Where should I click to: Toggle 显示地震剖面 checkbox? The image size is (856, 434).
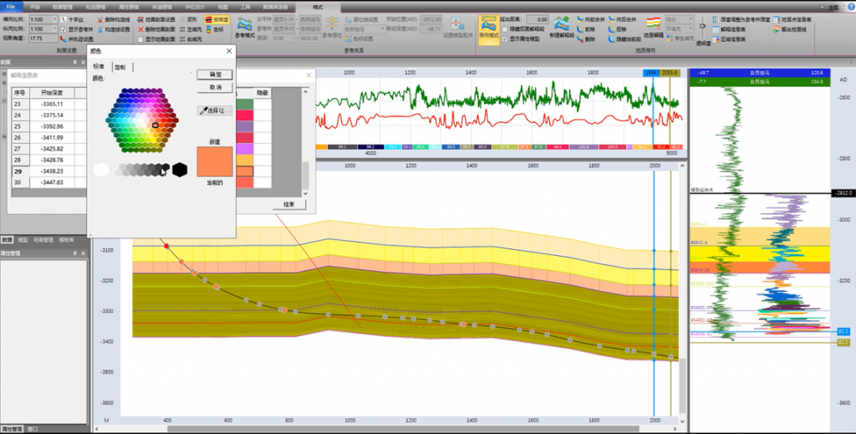point(140,39)
